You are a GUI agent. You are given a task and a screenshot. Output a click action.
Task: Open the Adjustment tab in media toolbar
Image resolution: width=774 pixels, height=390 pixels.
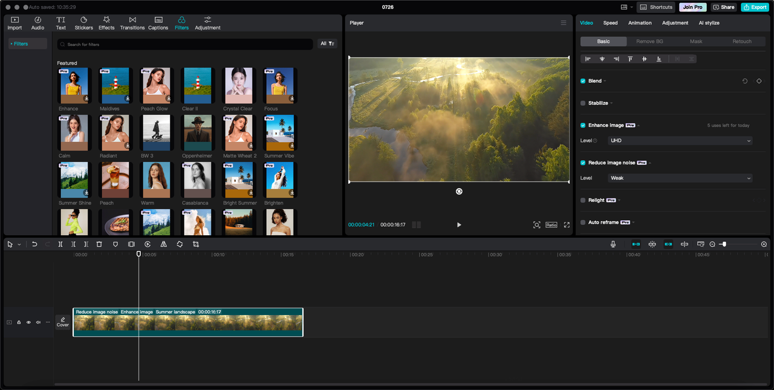[207, 23]
